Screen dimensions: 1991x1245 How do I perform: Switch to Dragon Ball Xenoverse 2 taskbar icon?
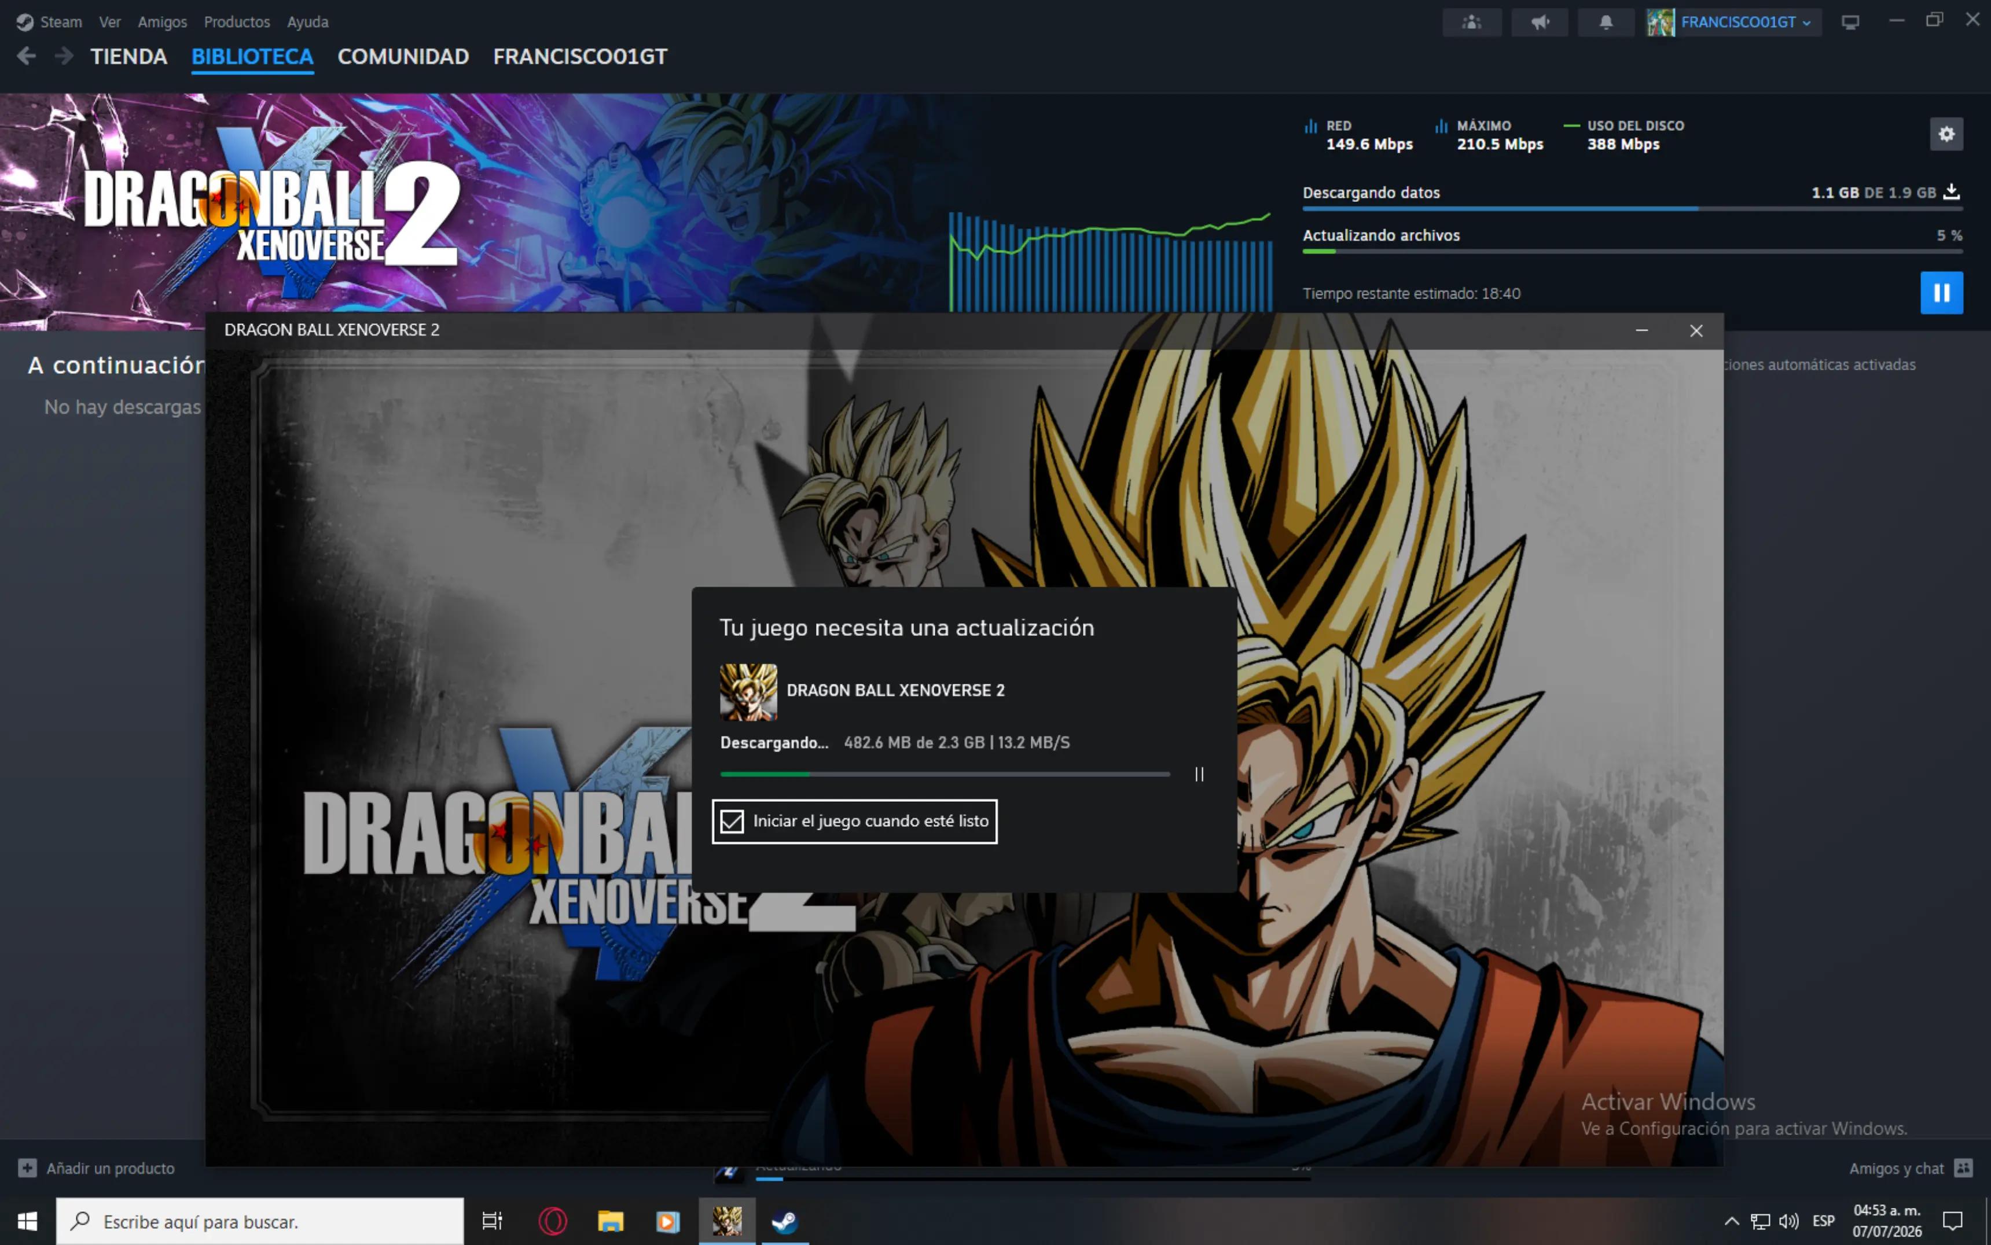726,1221
